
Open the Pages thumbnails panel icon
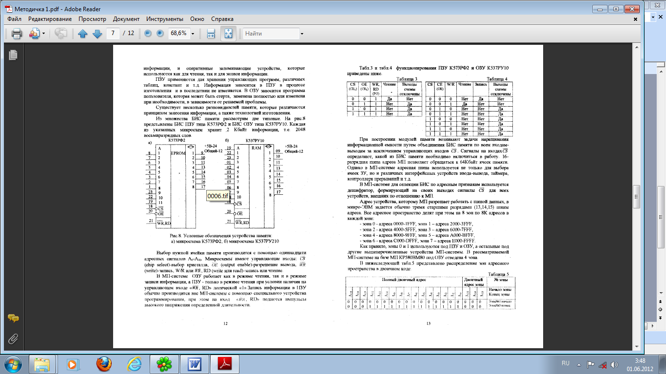coord(13,54)
